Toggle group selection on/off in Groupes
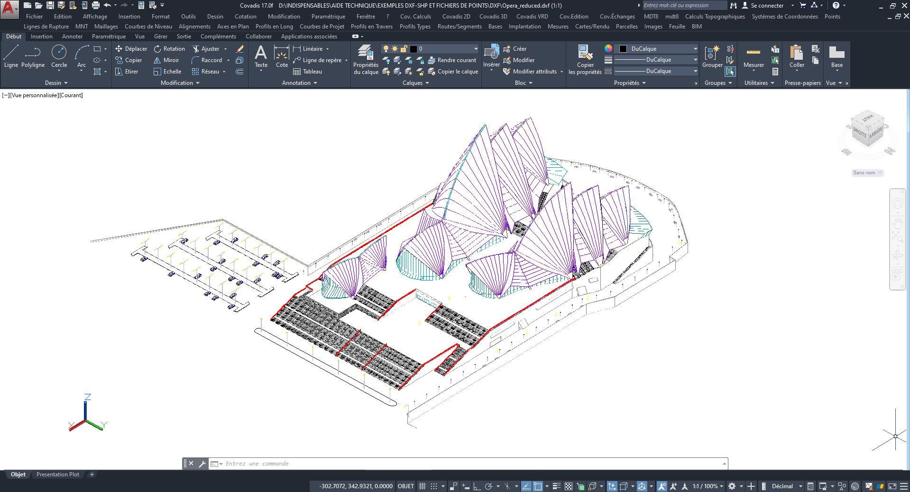910x492 pixels. [730, 72]
